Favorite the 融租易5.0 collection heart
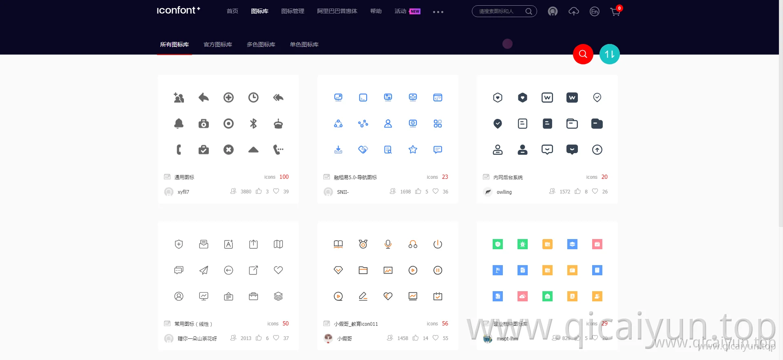This screenshot has height=360, width=783. (436, 191)
